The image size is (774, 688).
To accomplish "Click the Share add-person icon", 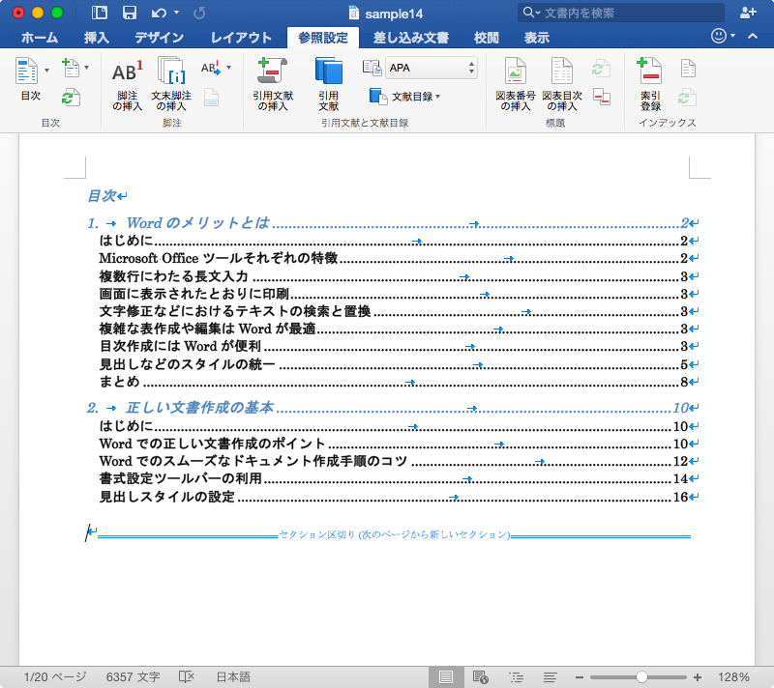I will pos(748,13).
